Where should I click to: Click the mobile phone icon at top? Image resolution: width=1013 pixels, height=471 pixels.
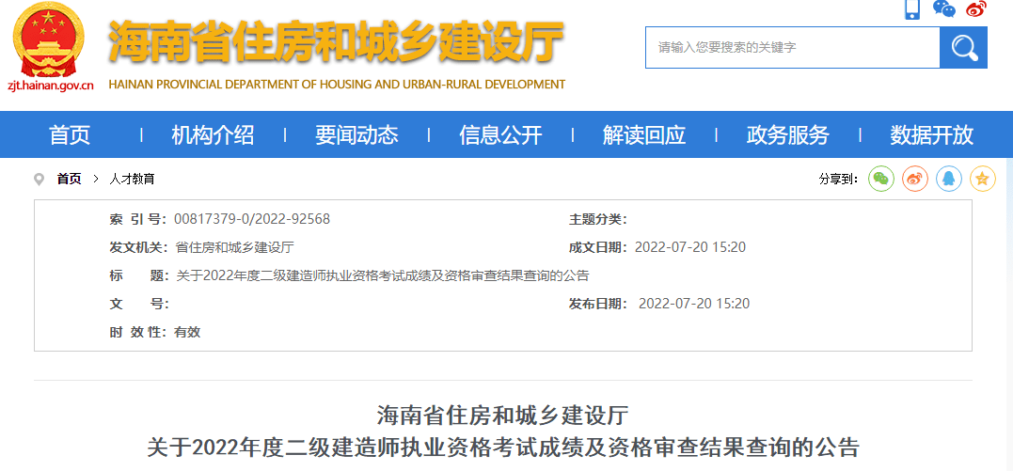tap(911, 9)
